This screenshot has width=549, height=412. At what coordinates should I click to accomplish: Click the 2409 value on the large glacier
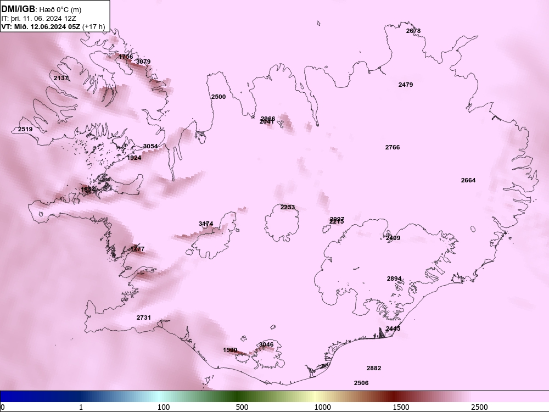pyautogui.click(x=393, y=238)
